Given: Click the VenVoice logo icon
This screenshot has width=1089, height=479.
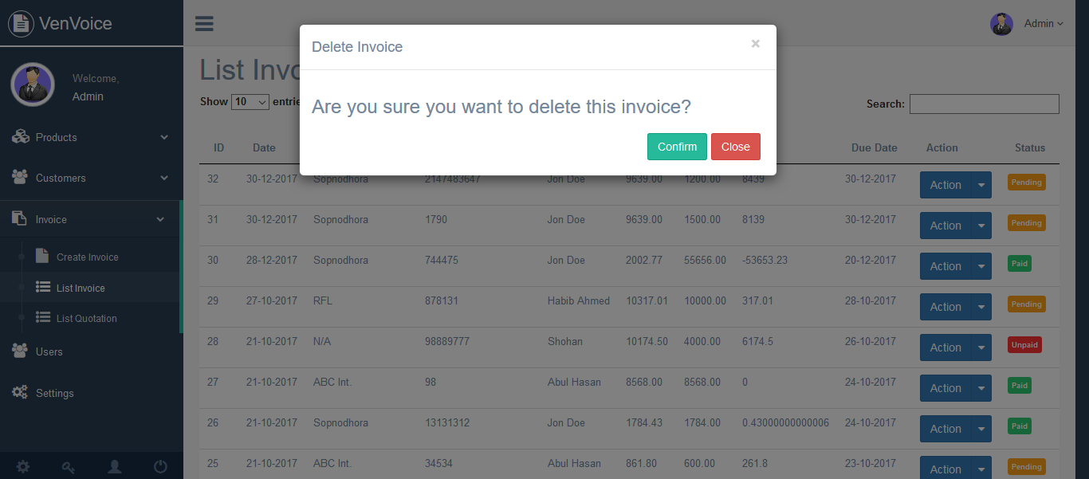Looking at the screenshot, I should (x=21, y=23).
